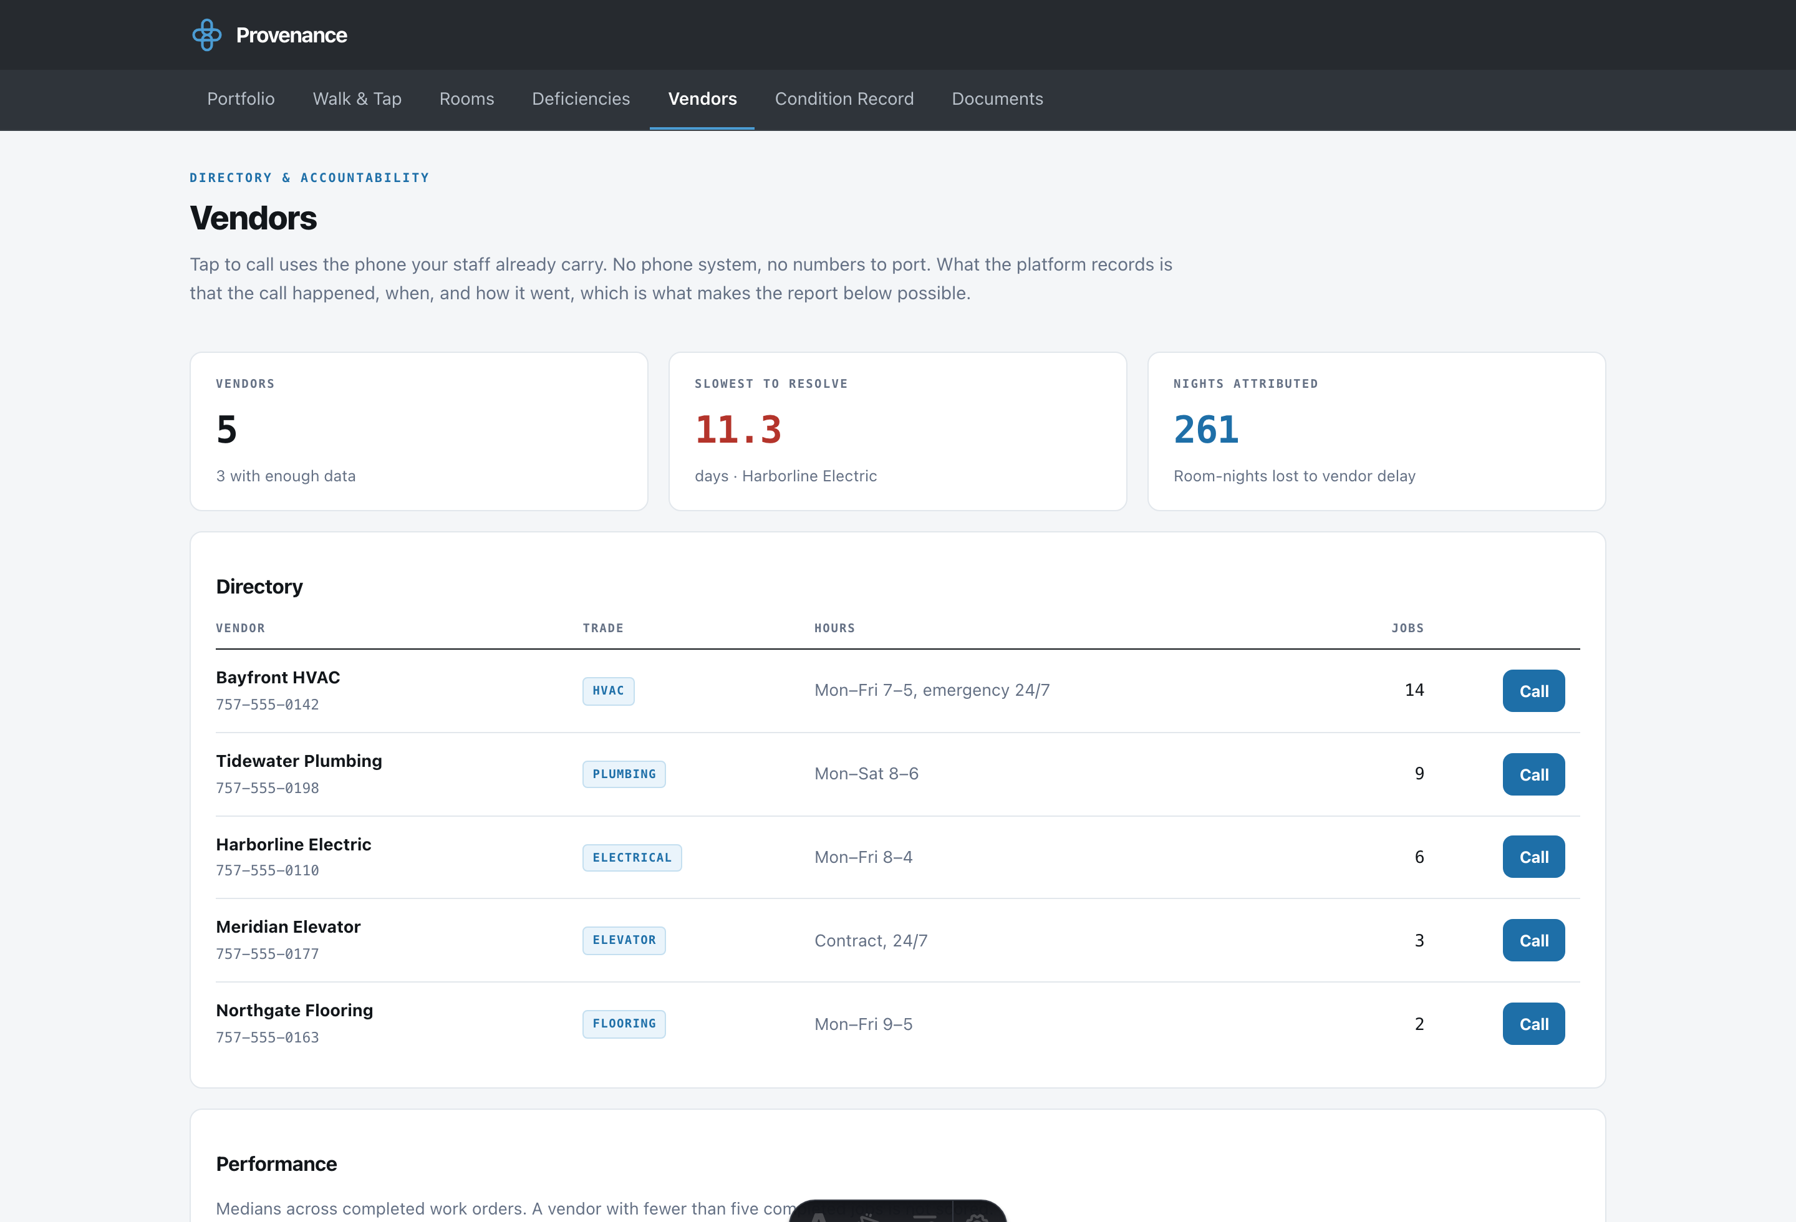Click phone number 757-555-0110

[268, 870]
